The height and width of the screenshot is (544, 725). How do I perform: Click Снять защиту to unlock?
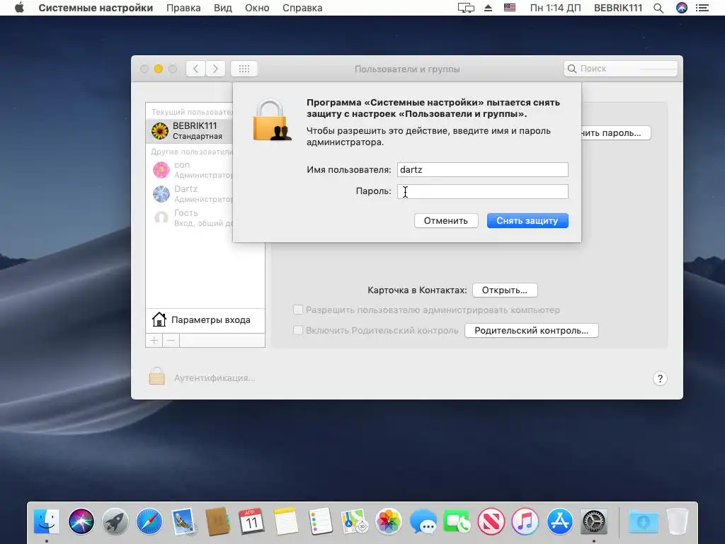click(x=527, y=221)
